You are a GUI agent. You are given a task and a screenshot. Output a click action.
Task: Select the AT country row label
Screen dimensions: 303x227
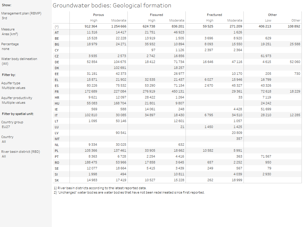tap(57, 33)
